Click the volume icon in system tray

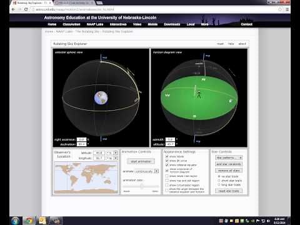[x=268, y=221]
